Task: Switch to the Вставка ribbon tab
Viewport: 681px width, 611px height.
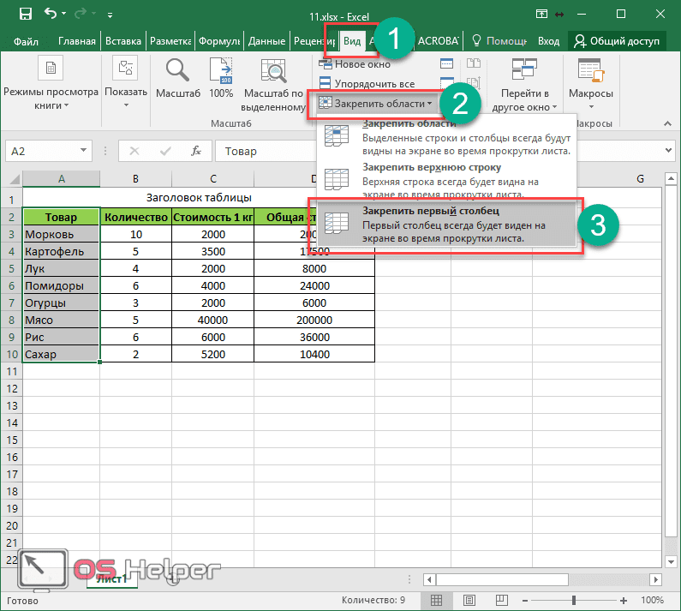Action: tap(123, 41)
